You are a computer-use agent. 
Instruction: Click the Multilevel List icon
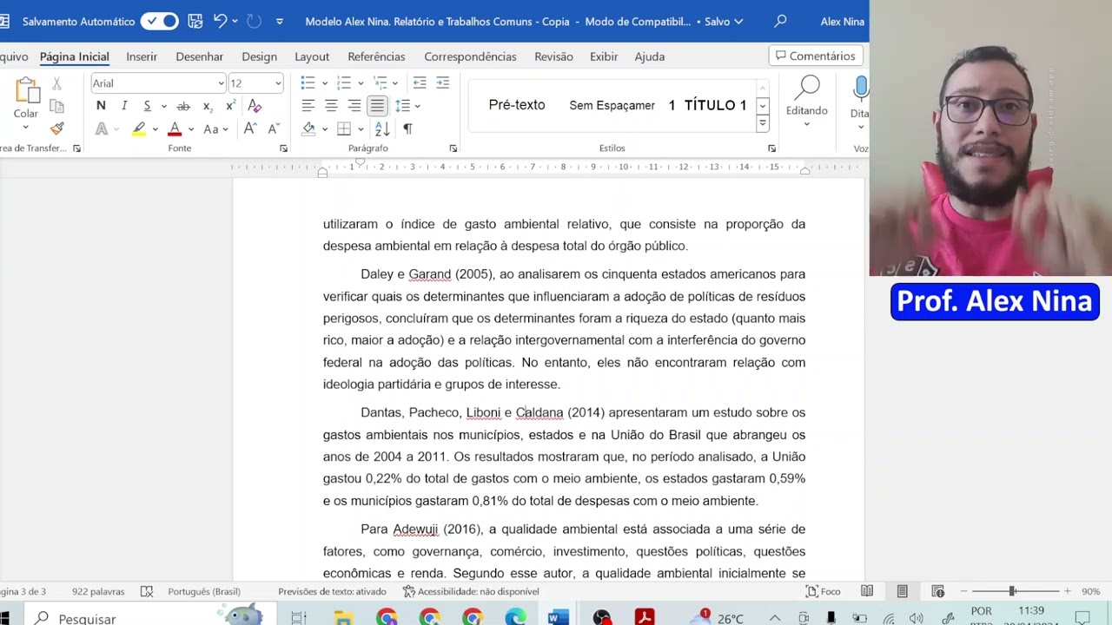tap(381, 83)
